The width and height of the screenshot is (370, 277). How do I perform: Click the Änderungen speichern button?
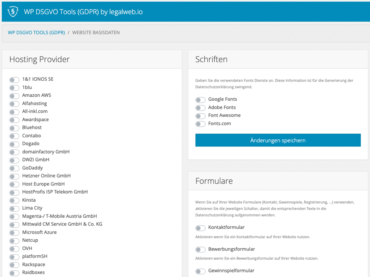[278, 140]
